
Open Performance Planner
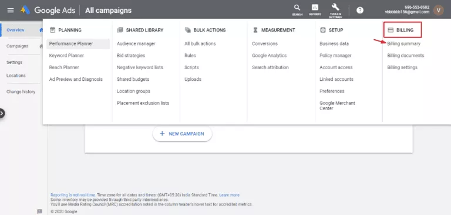71,43
